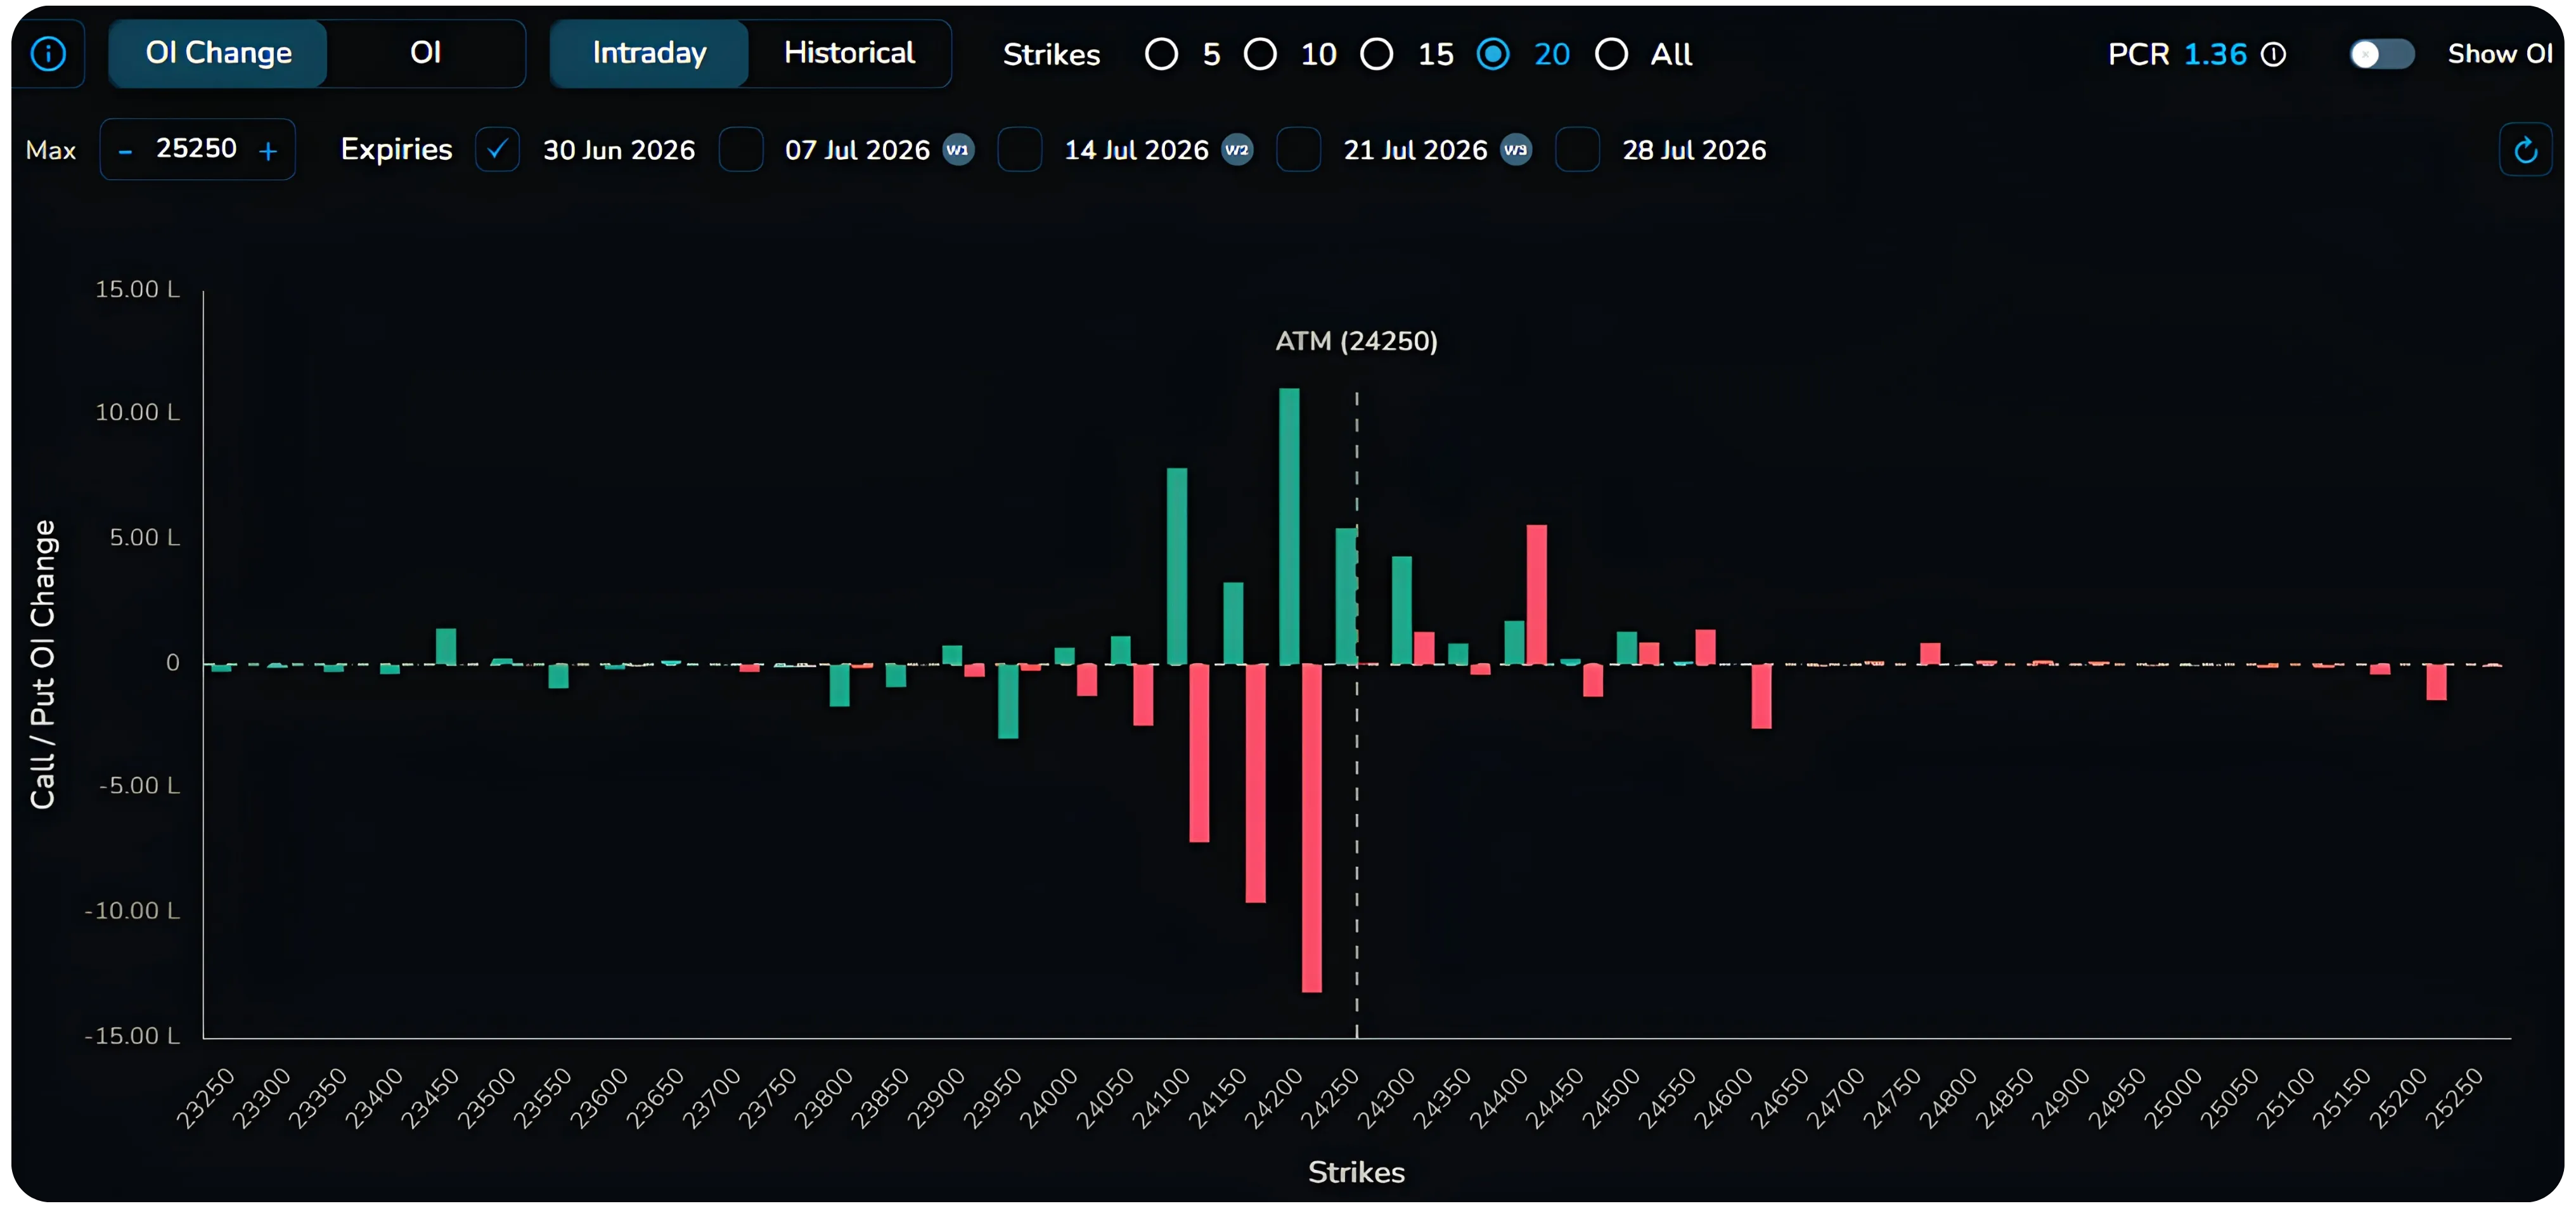Click the Max strike value 25250

[x=196, y=149]
